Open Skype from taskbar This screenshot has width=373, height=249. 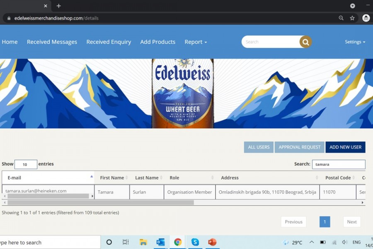coord(195,242)
